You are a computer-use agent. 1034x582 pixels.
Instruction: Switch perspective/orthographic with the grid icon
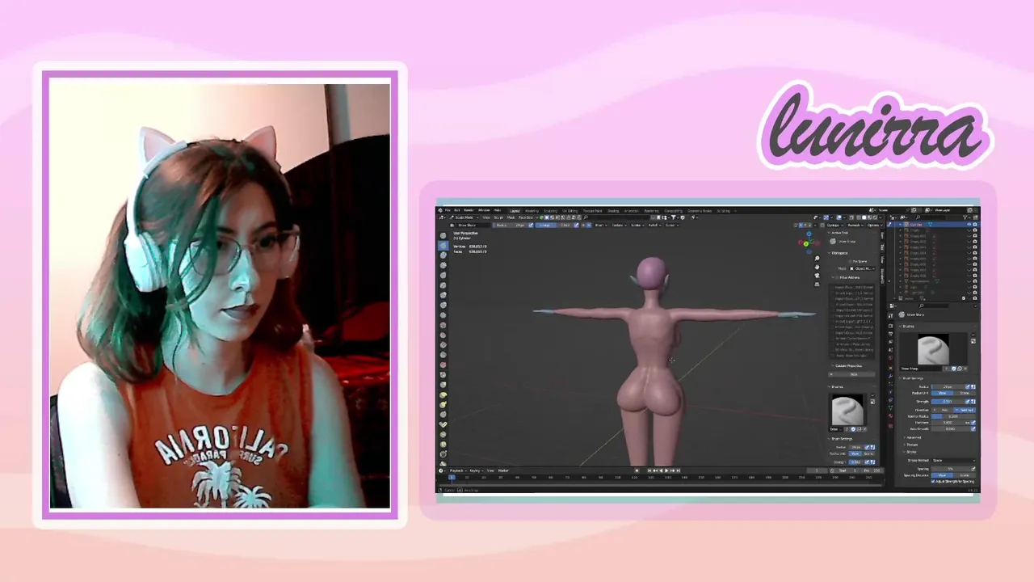[x=817, y=285]
